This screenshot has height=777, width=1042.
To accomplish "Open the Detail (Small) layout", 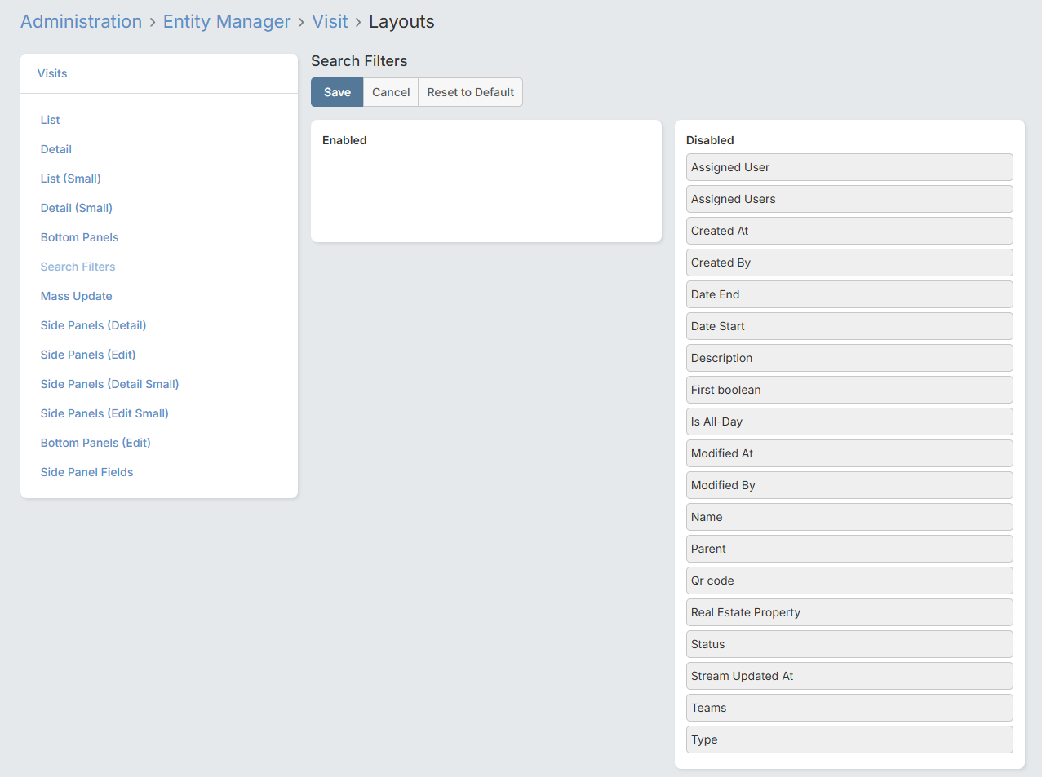I will 76,208.
